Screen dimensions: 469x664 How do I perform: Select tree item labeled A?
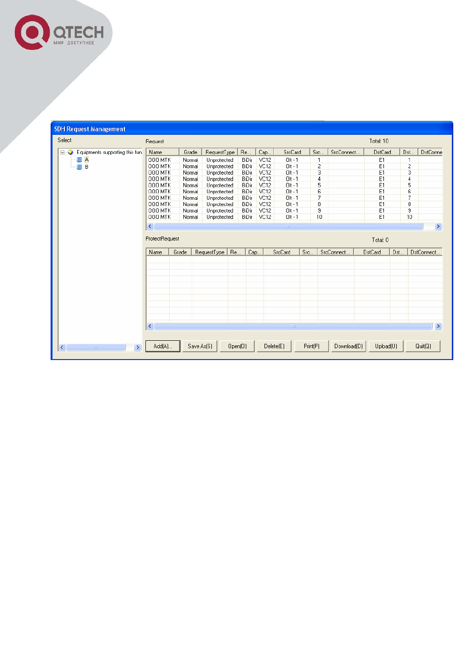coord(87,160)
